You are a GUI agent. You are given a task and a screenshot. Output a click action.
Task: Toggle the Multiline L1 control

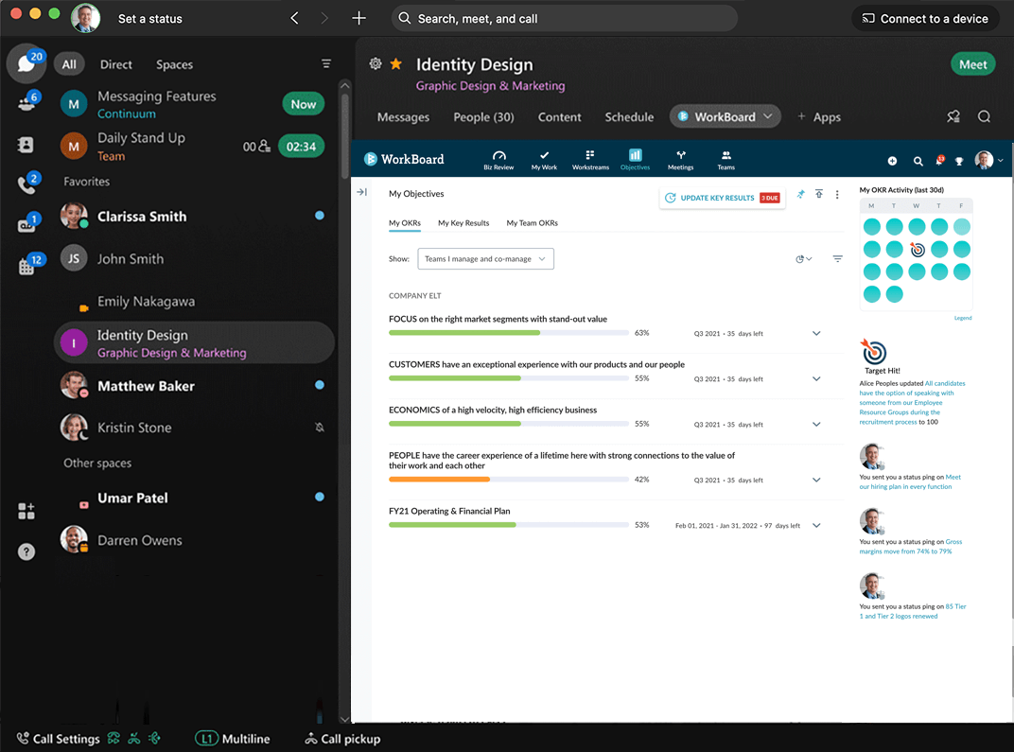[x=233, y=739]
